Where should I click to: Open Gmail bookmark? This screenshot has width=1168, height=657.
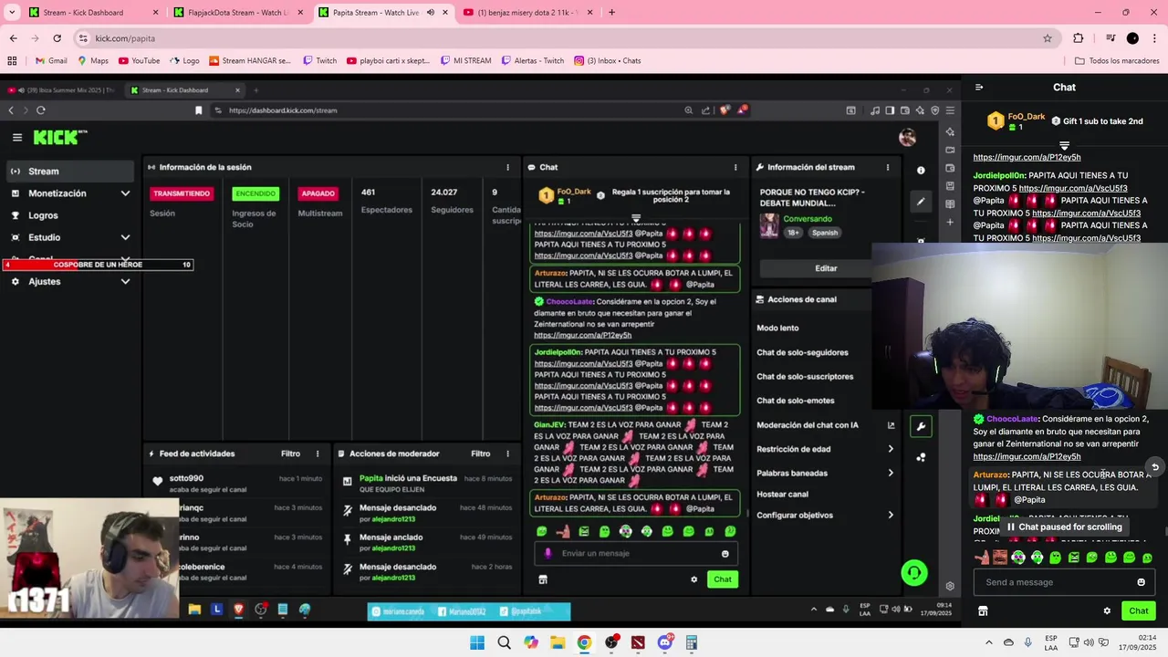pos(51,61)
